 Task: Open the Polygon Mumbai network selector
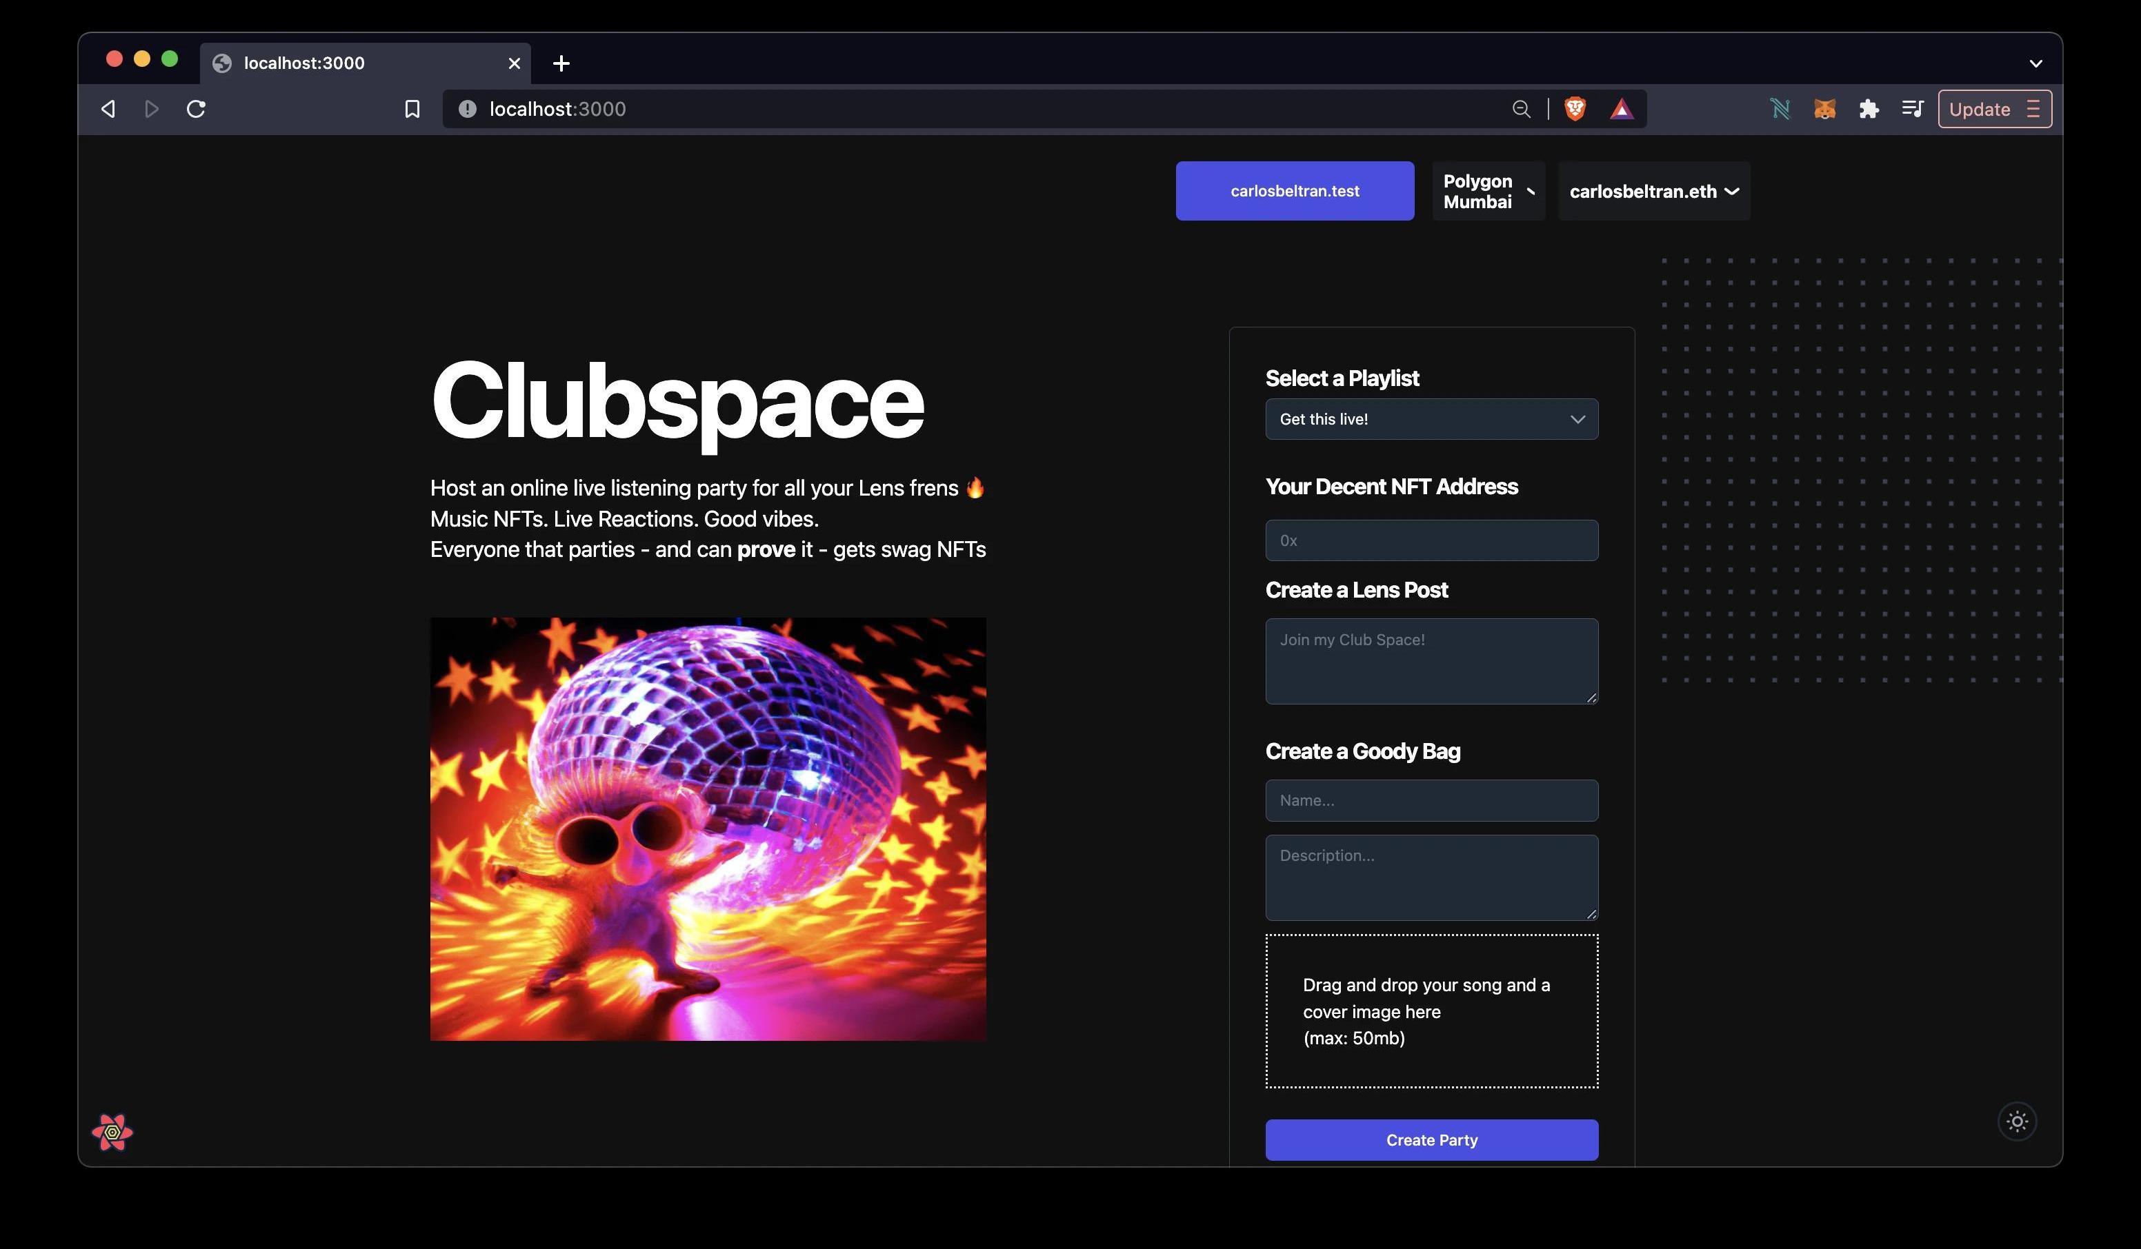(1488, 191)
